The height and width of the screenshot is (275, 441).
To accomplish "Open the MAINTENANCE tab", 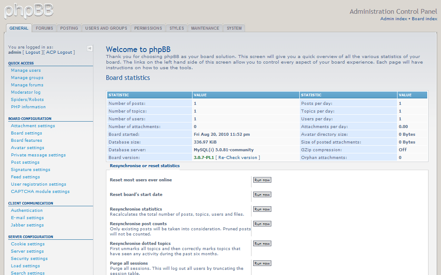I will (x=205, y=27).
